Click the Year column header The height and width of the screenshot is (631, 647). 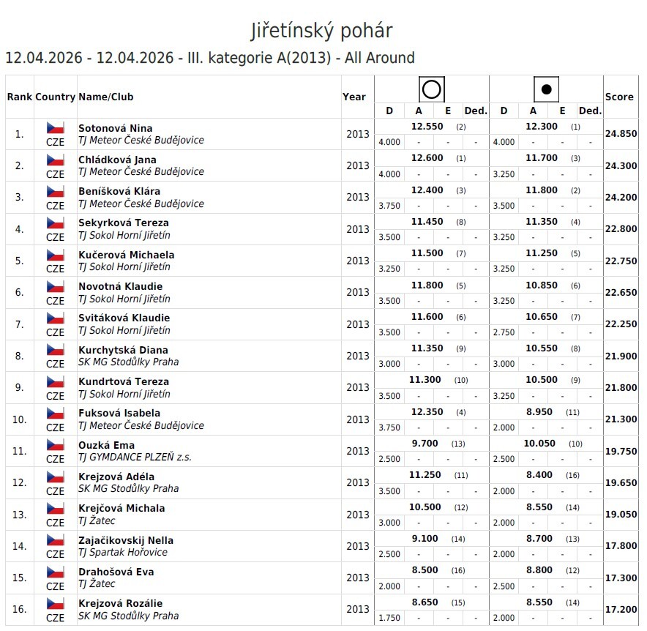pos(354,97)
